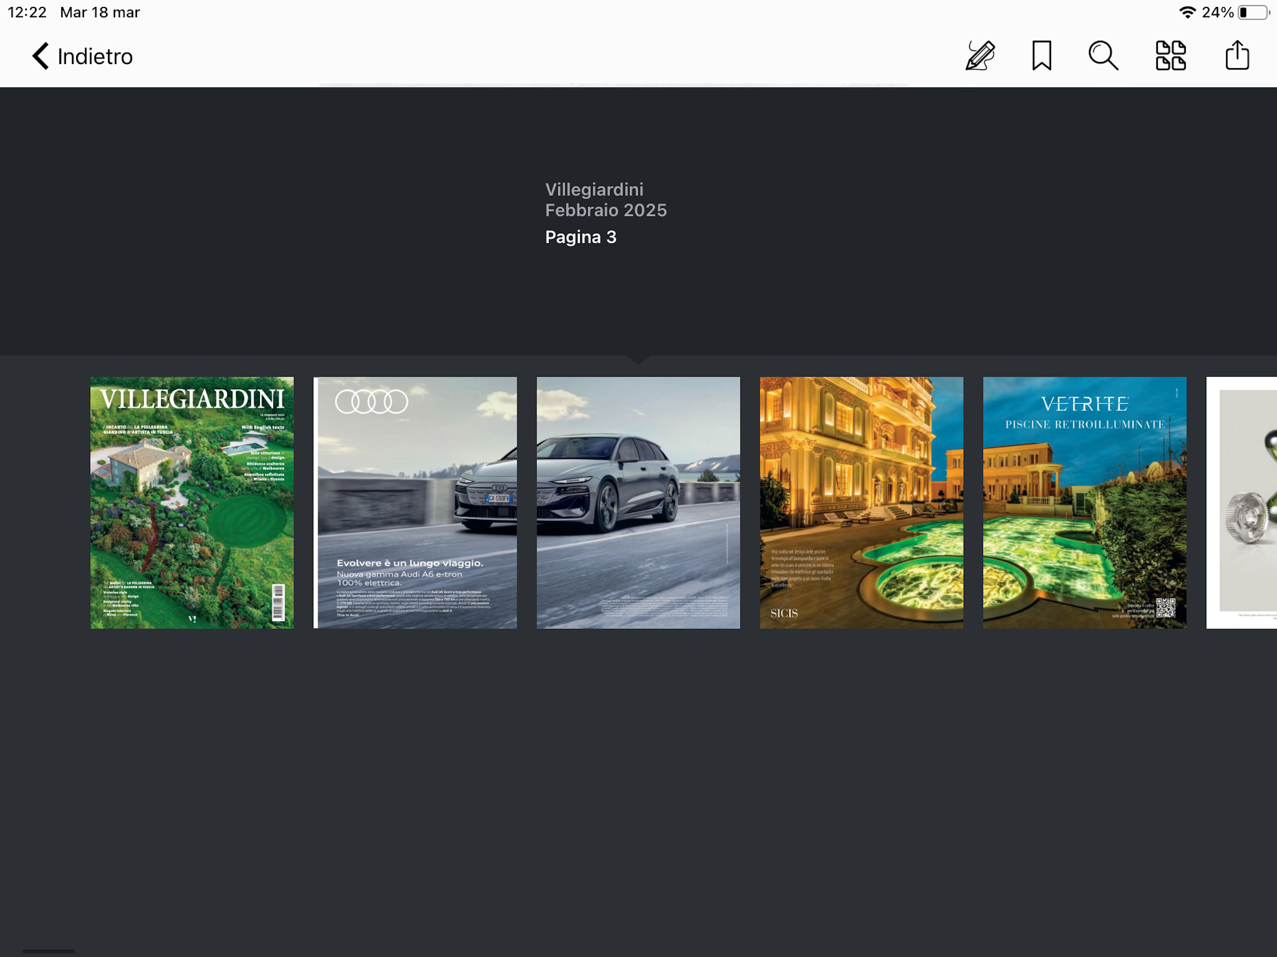Open the share sheet icon
This screenshot has height=957, width=1277.
pyautogui.click(x=1237, y=56)
